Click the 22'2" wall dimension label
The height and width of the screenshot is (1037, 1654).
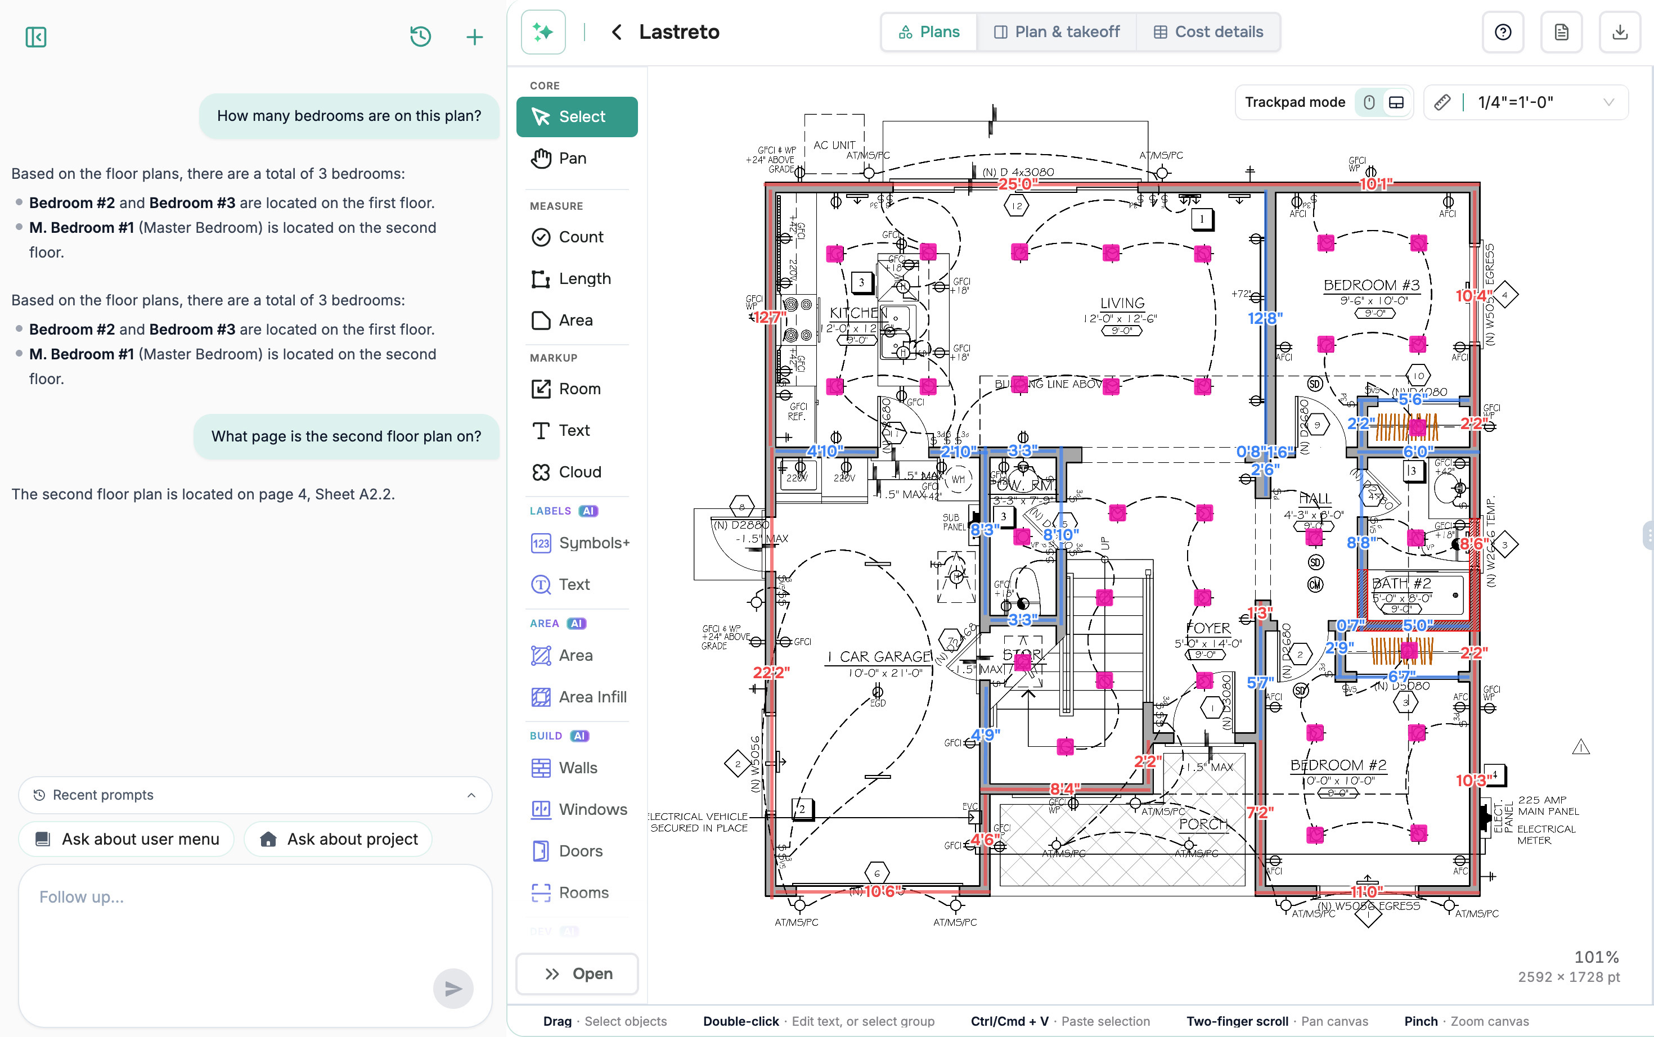[x=771, y=673]
